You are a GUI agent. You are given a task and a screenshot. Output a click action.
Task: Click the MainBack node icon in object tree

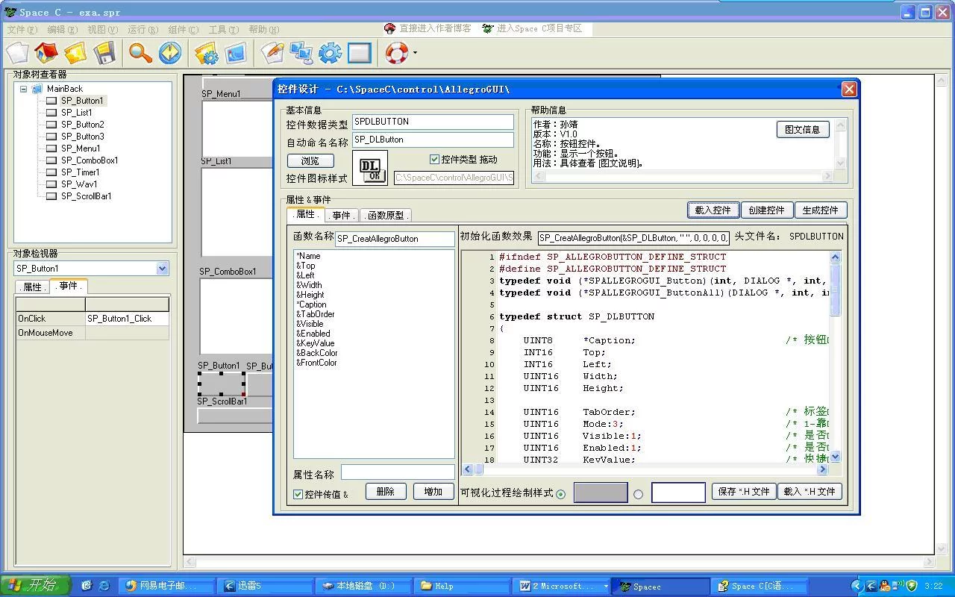[37, 89]
